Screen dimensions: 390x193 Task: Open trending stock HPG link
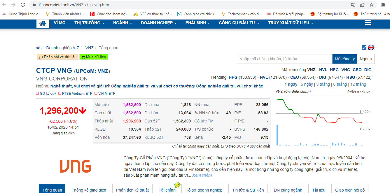pos(233,77)
